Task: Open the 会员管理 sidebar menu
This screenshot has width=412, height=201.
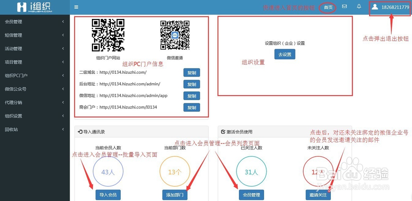Action: tap(35, 22)
